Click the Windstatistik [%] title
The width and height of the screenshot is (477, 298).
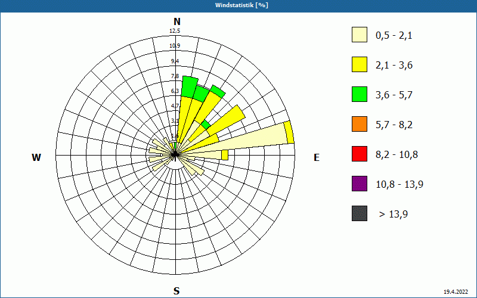[x=241, y=5]
